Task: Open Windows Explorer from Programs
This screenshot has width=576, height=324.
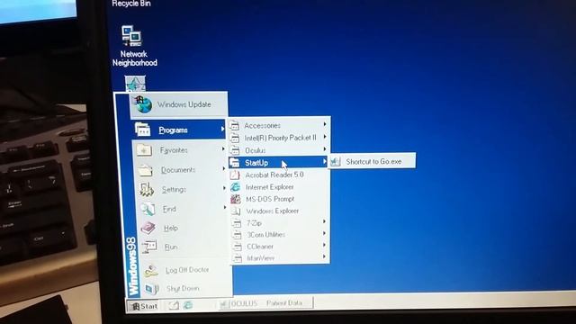Action: coord(280,211)
